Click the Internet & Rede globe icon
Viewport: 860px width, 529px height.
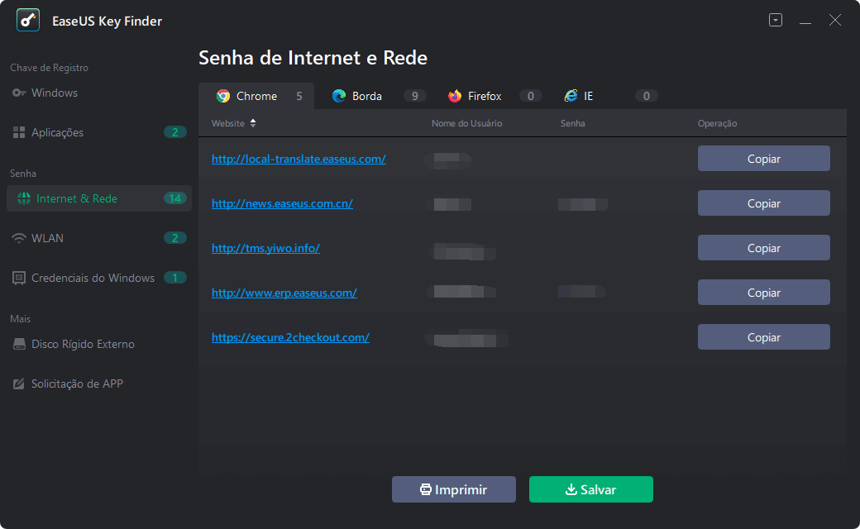point(24,198)
